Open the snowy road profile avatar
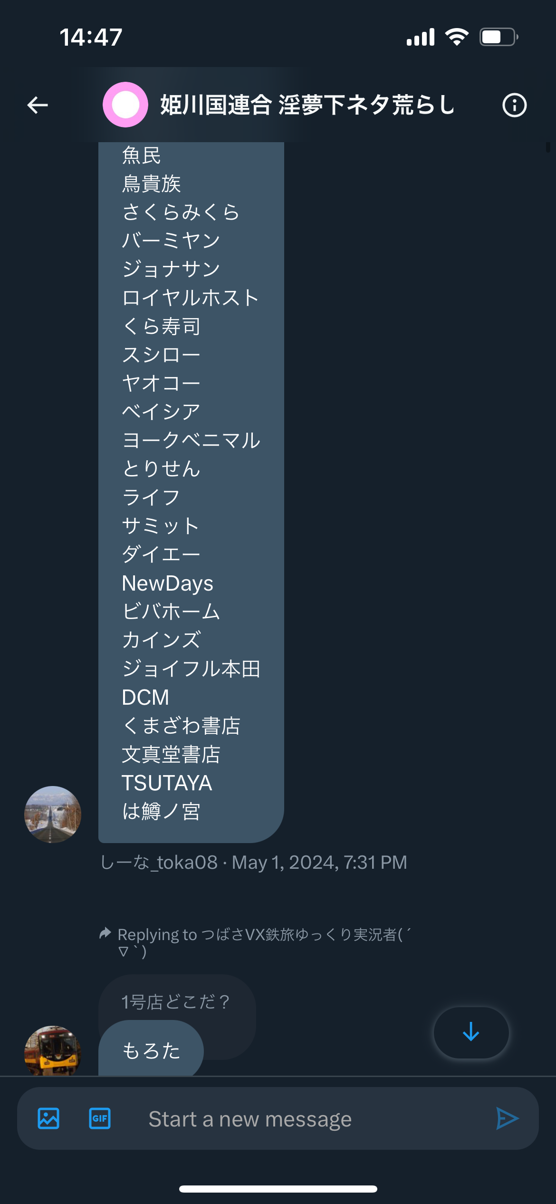Image resolution: width=556 pixels, height=1204 pixels. point(53,815)
